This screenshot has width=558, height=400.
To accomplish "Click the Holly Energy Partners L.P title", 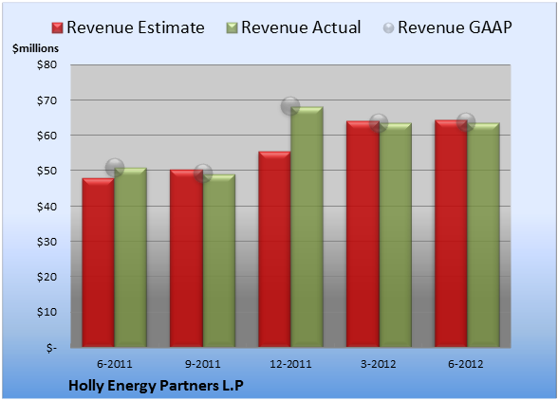I will (x=156, y=386).
